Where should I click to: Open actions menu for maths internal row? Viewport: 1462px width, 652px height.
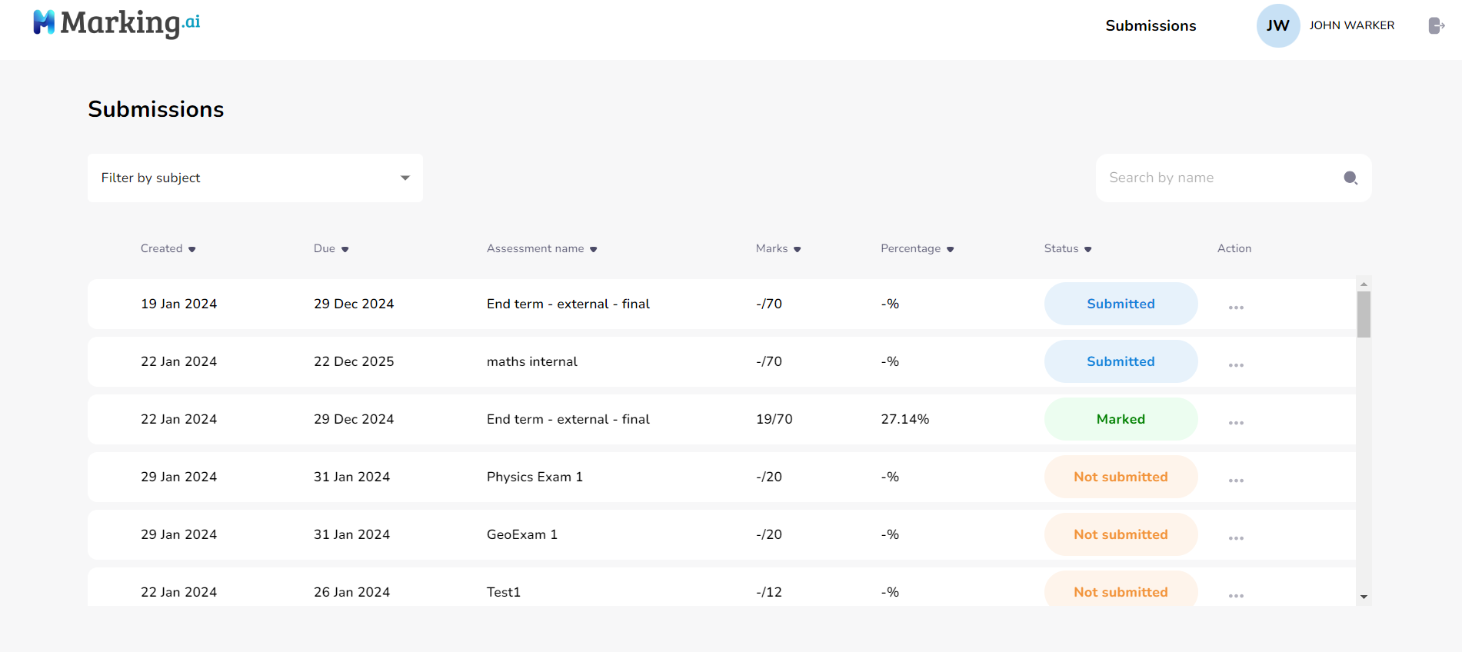pos(1236,364)
